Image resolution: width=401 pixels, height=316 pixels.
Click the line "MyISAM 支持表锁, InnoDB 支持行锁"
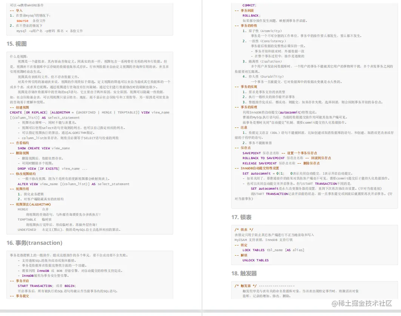pos(263,240)
